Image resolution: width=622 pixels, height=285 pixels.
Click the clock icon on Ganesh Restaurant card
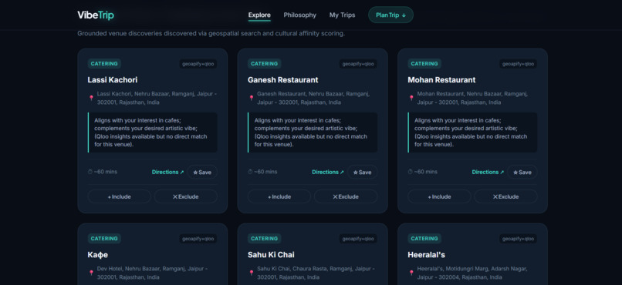click(x=250, y=172)
